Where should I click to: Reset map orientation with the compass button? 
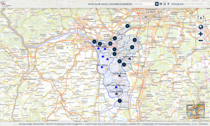click(x=201, y=18)
